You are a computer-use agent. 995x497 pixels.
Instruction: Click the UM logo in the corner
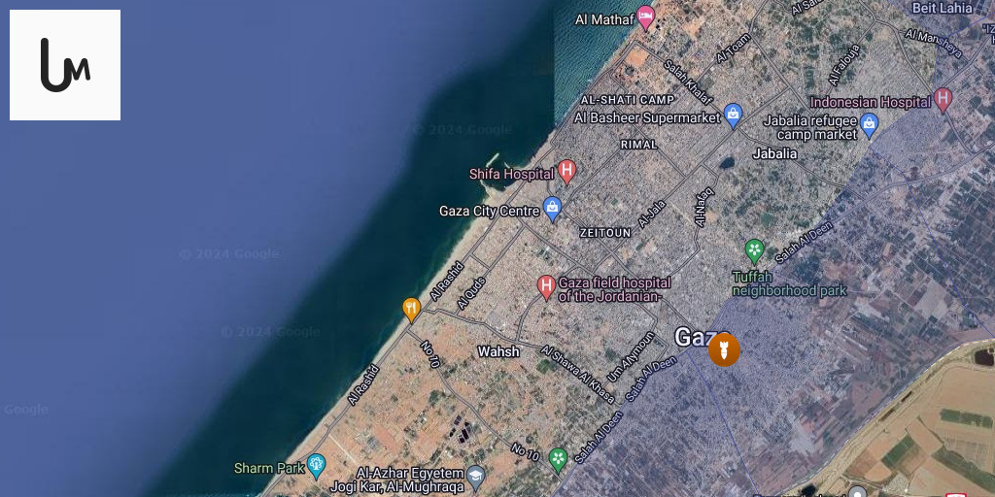65,65
